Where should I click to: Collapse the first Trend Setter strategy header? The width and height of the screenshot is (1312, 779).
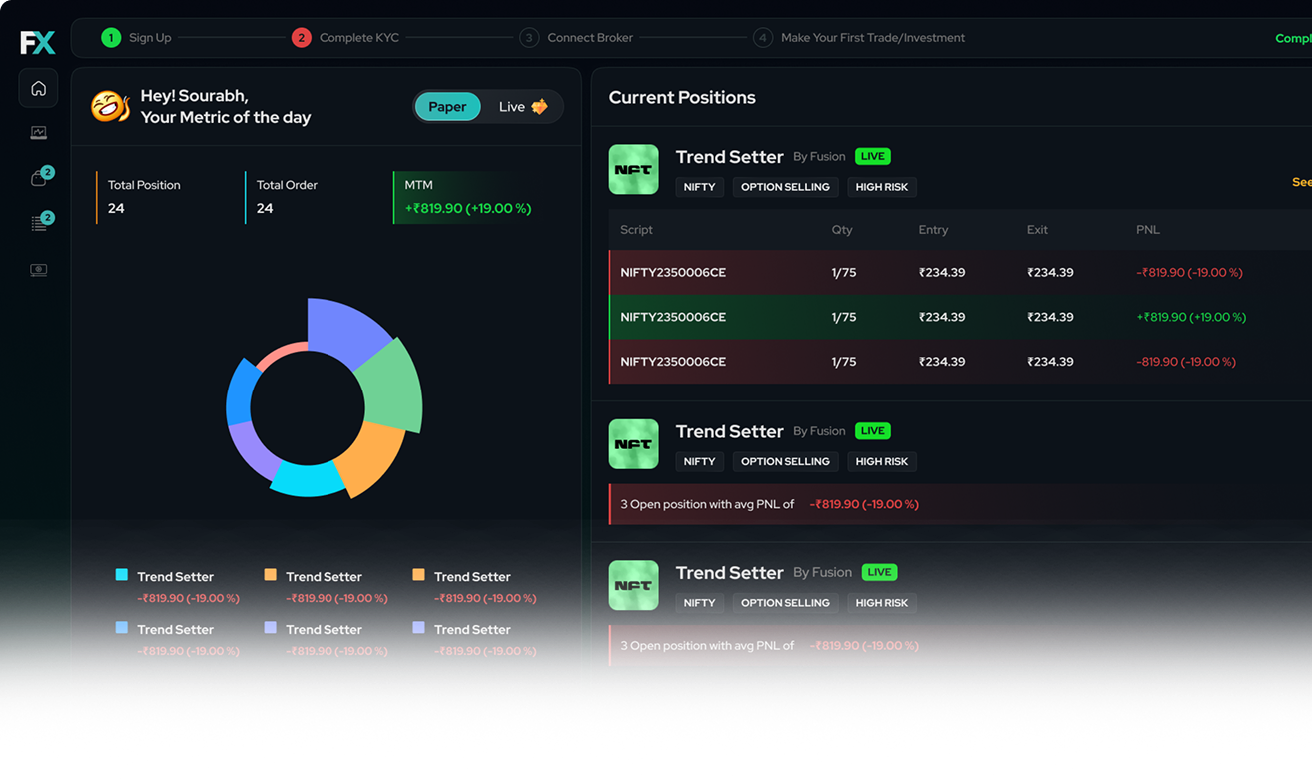[x=729, y=157]
